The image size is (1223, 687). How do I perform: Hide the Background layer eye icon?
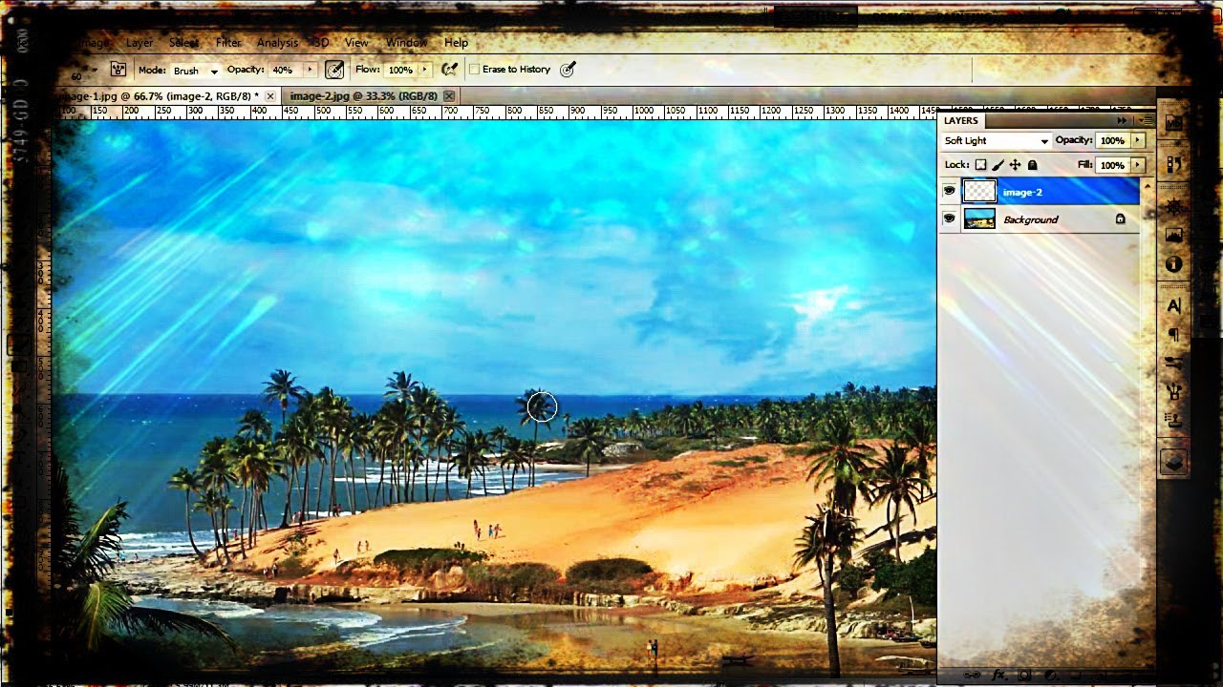pos(949,219)
